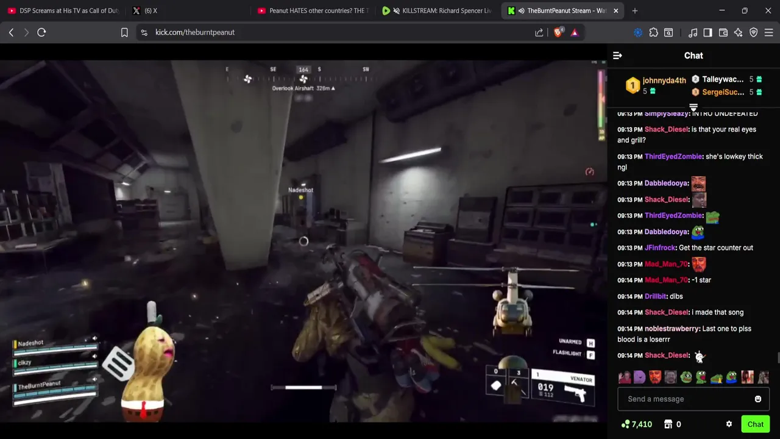
Task: Click the "i made that song" message
Action: point(718,312)
